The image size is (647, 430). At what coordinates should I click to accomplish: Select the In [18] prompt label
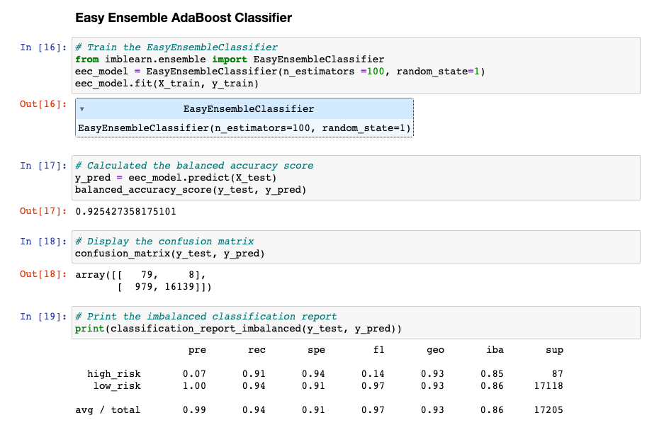43,242
